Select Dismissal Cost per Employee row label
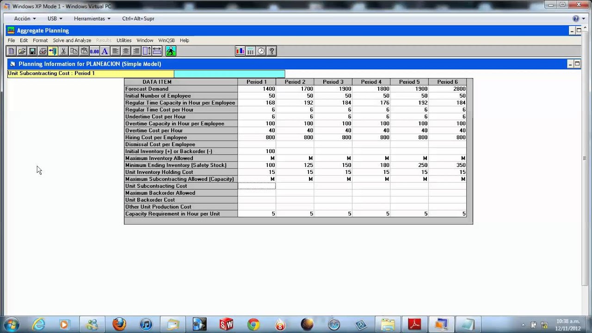This screenshot has width=592, height=333. coord(181,144)
